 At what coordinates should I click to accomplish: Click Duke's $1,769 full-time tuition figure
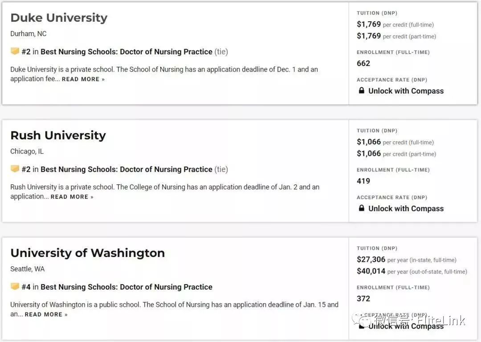coord(369,24)
